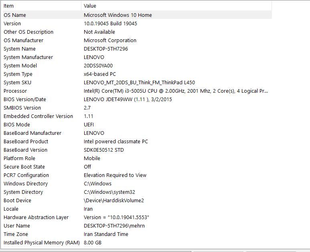Image resolution: width=310 pixels, height=252 pixels.
Task: Click value C:\Windows\system32
Action: (x=109, y=192)
